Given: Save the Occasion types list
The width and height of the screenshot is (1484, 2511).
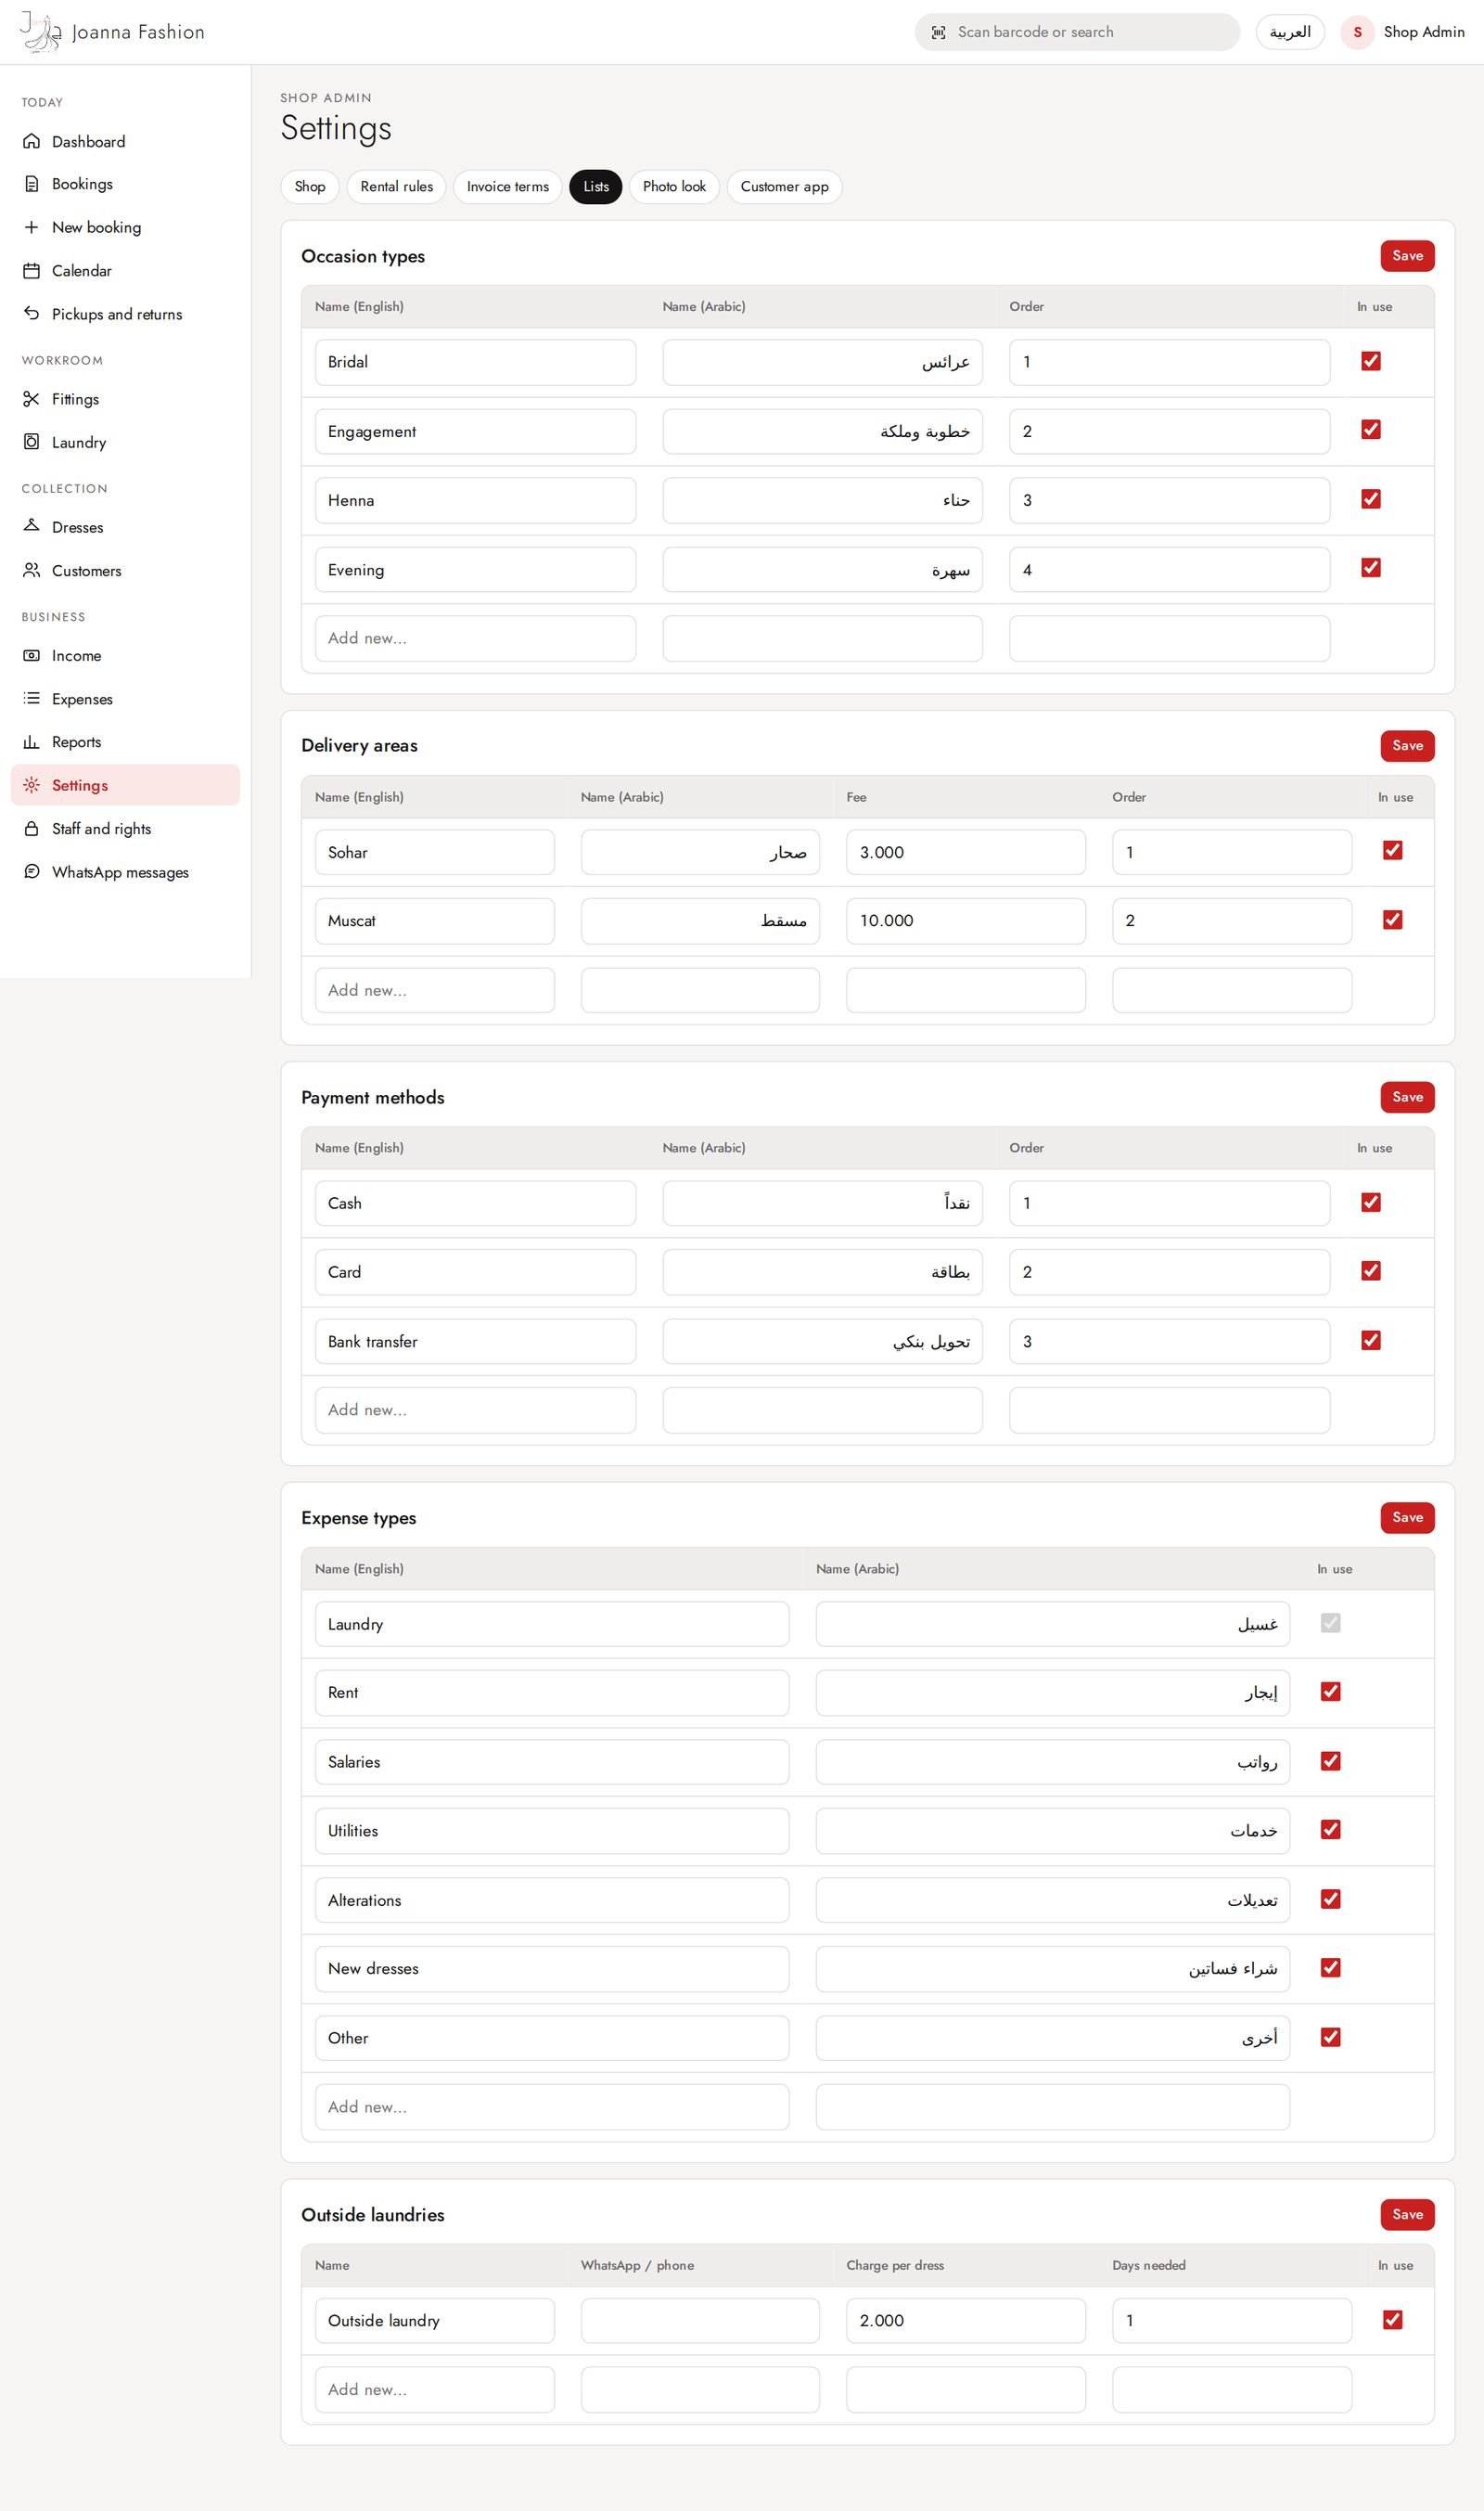Looking at the screenshot, I should click(1407, 256).
